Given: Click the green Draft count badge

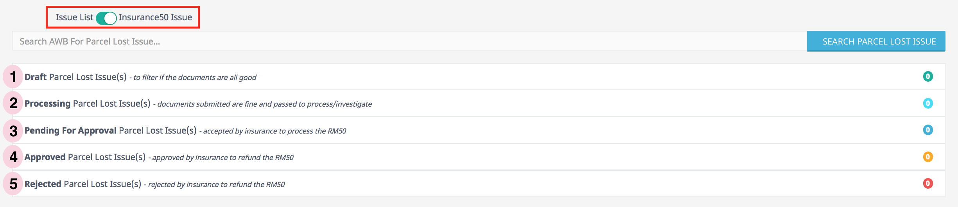Looking at the screenshot, I should click(x=928, y=77).
